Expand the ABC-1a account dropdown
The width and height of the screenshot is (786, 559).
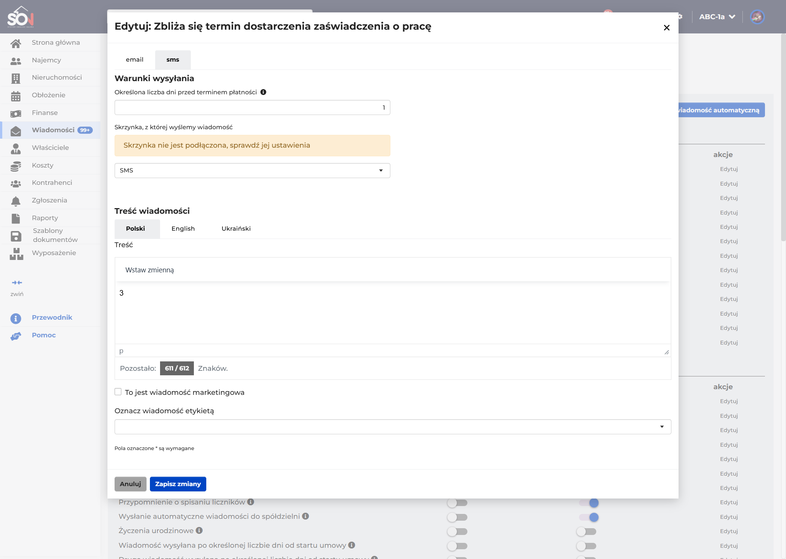(x=717, y=17)
